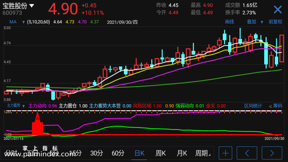288x162 pixels.
Task: Click the 风险区域 1.00 label
Action: click(147, 106)
